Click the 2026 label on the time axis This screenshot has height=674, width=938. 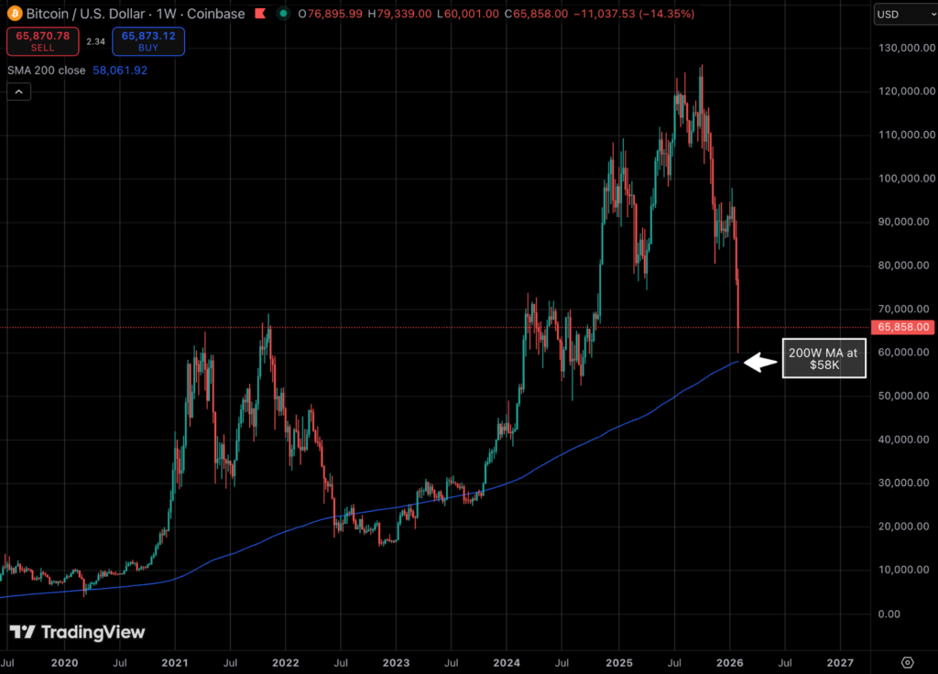pyautogui.click(x=730, y=661)
